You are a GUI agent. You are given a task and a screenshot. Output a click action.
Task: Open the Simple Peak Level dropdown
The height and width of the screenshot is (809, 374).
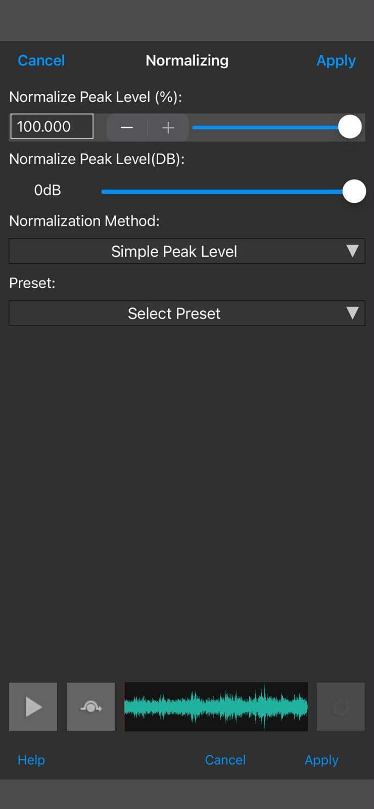174,251
